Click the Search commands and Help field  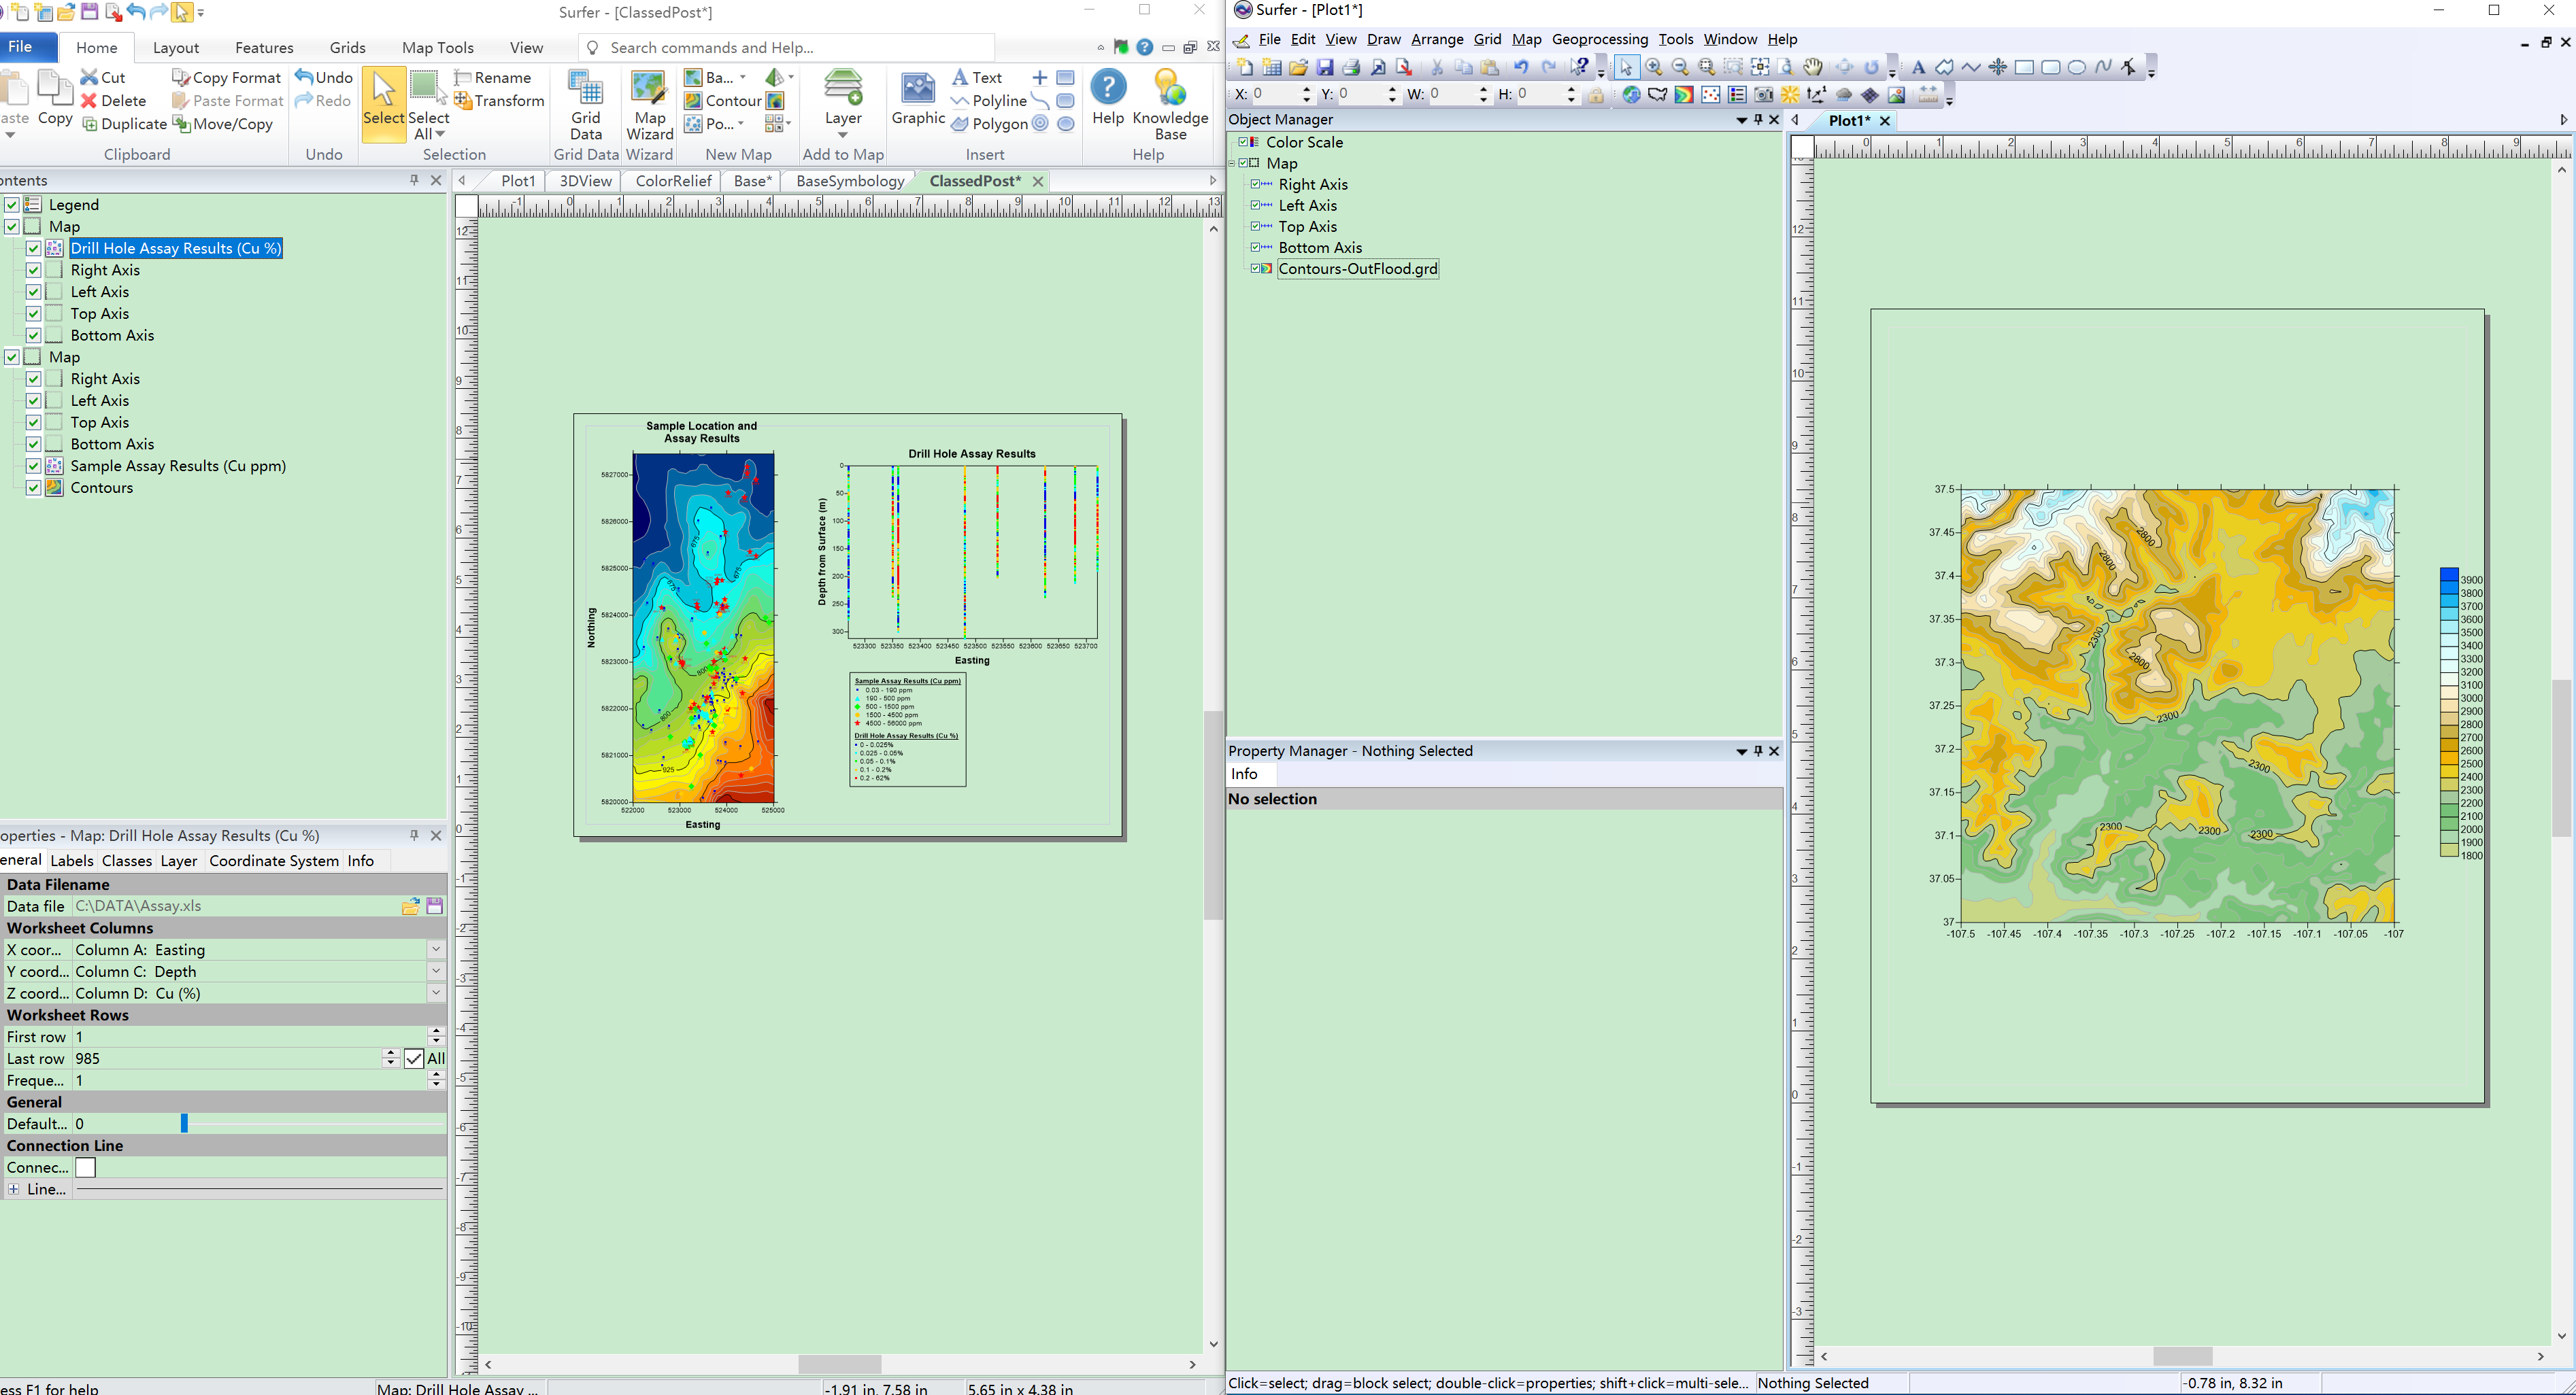pyautogui.click(x=790, y=48)
